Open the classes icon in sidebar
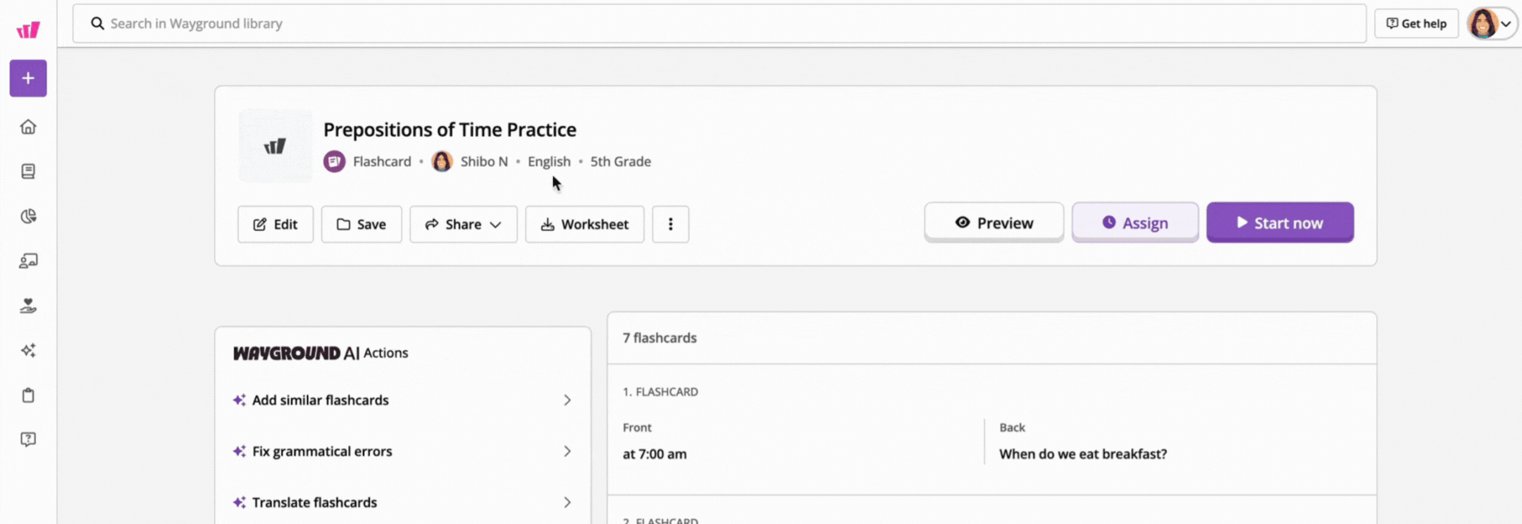Screen dimensions: 1522x524 click(x=28, y=261)
